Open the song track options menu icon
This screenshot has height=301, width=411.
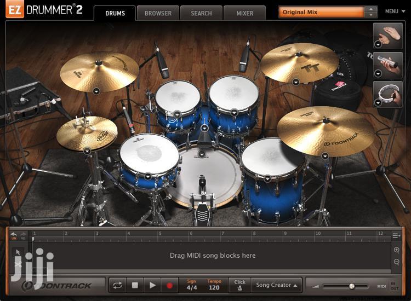(396, 236)
